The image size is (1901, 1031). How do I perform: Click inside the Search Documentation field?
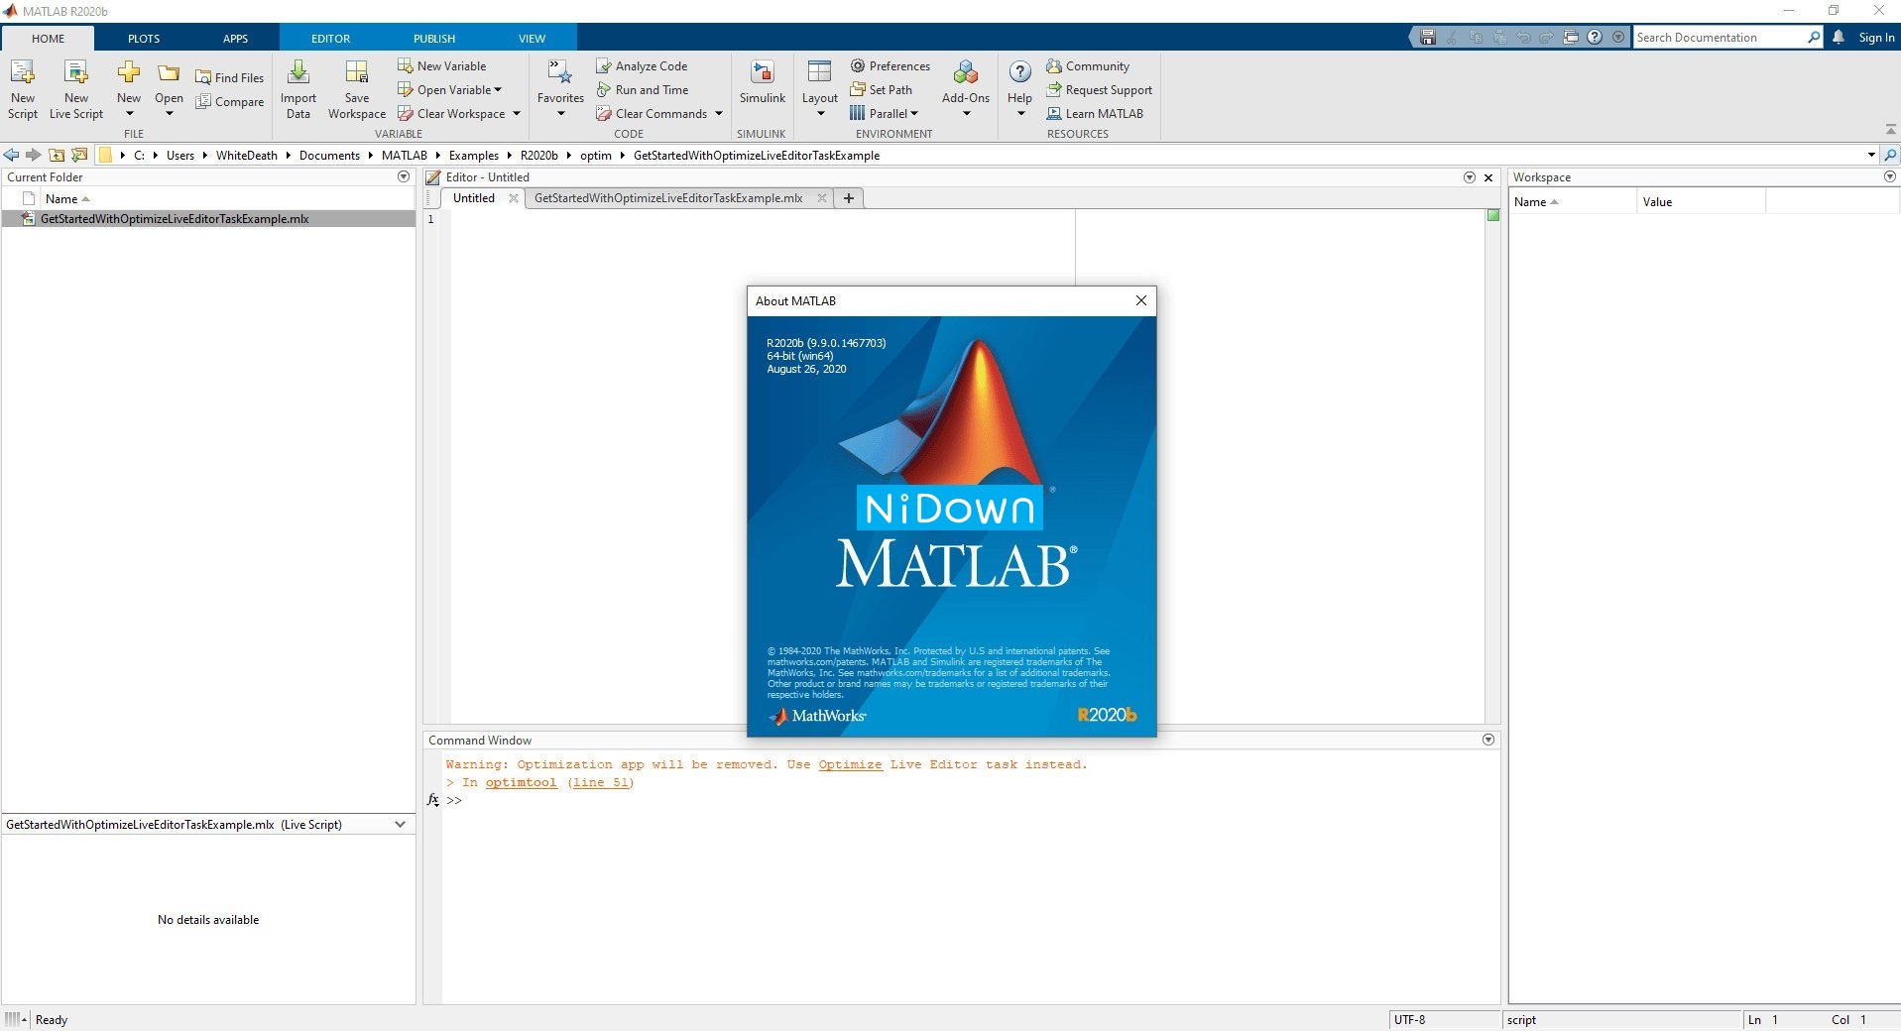[1725, 37]
